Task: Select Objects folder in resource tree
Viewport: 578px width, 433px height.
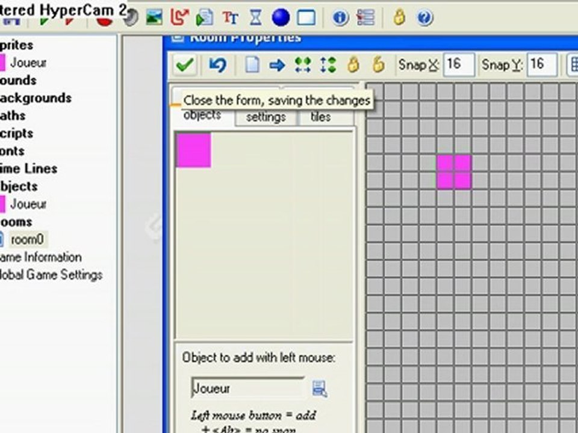Action: 19,186
